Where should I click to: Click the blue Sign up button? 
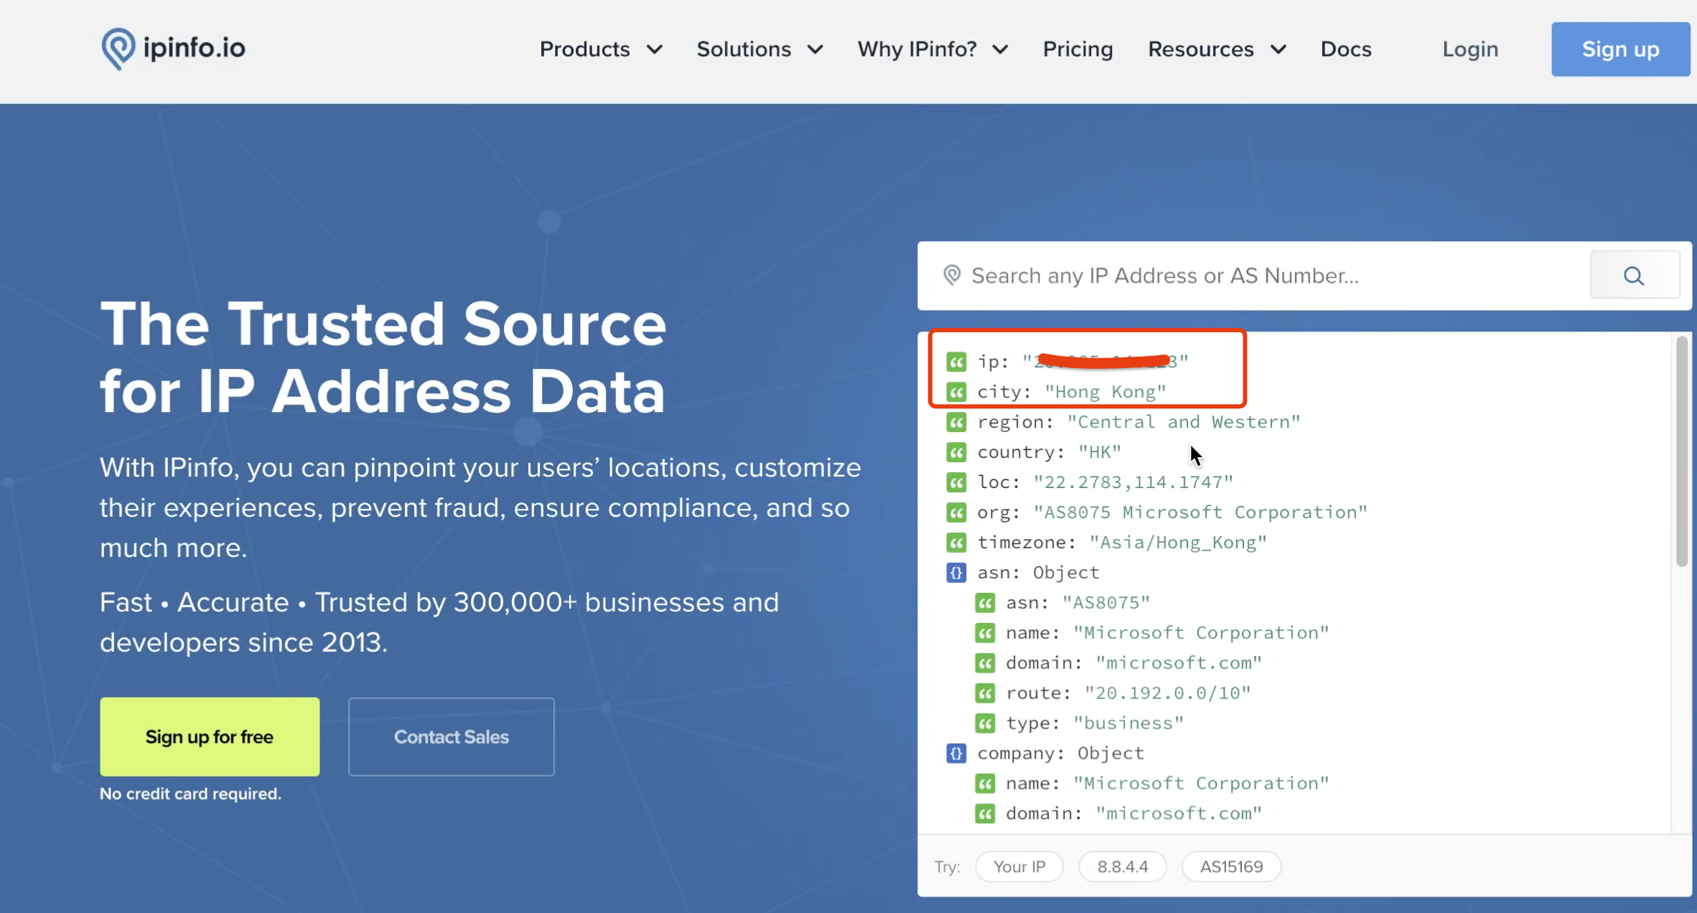1620,50
